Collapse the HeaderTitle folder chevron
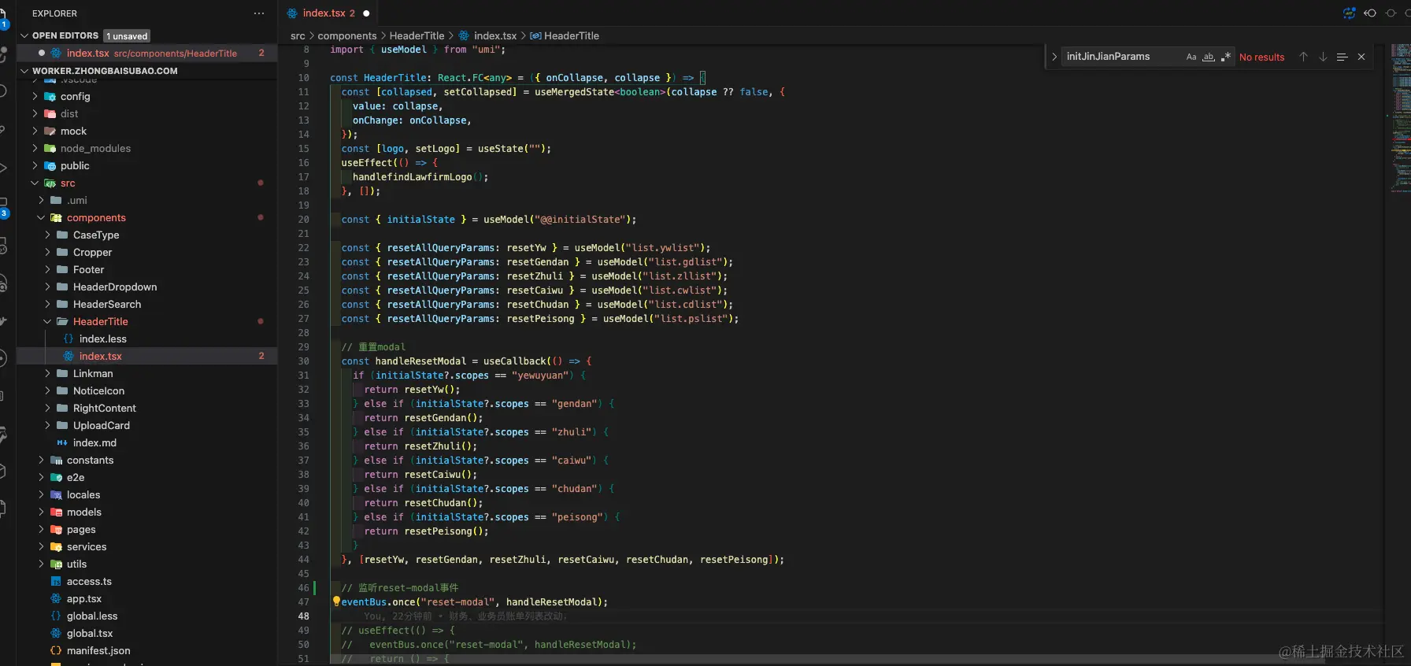Screen dimensions: 1411x666 pos(47,321)
